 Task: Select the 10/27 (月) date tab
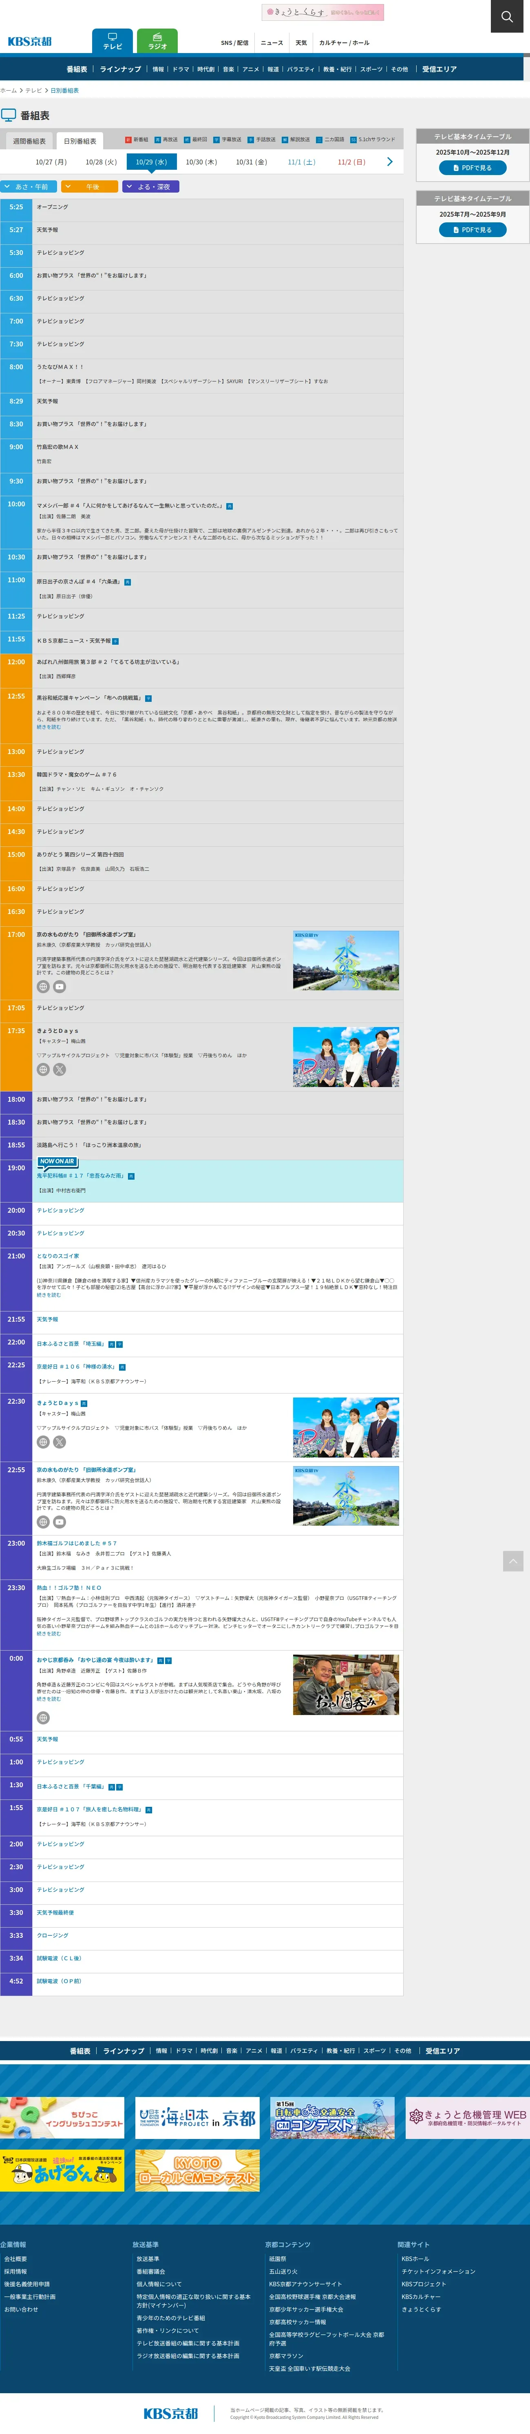pos(51,162)
